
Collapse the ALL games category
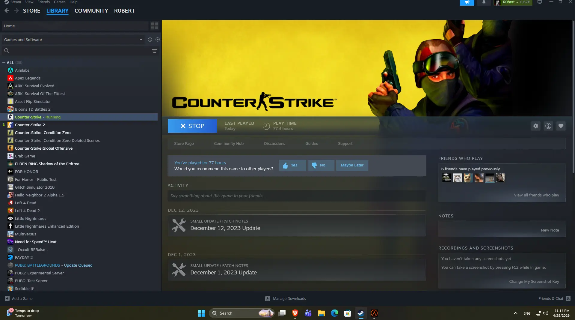pyautogui.click(x=4, y=63)
